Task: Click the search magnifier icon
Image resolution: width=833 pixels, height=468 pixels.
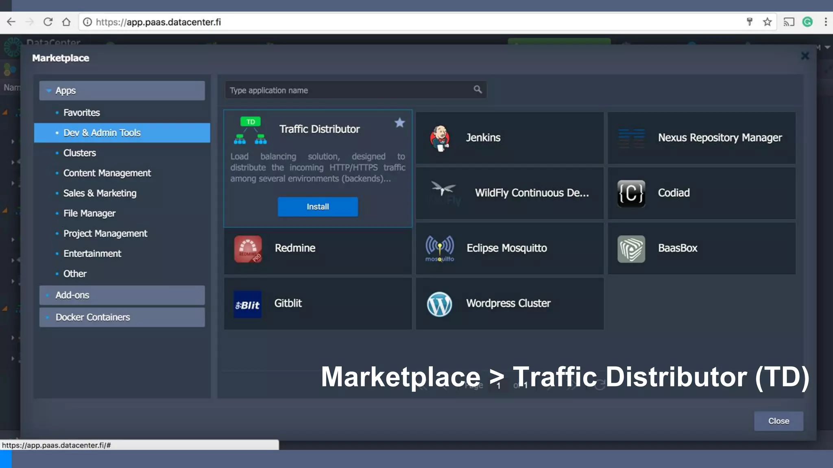Action: (x=478, y=89)
